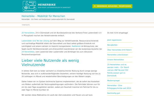
Task: Click tagline 'Dein freier Lastenradverleih in Darmstadt'
Action: tap(54, 7)
